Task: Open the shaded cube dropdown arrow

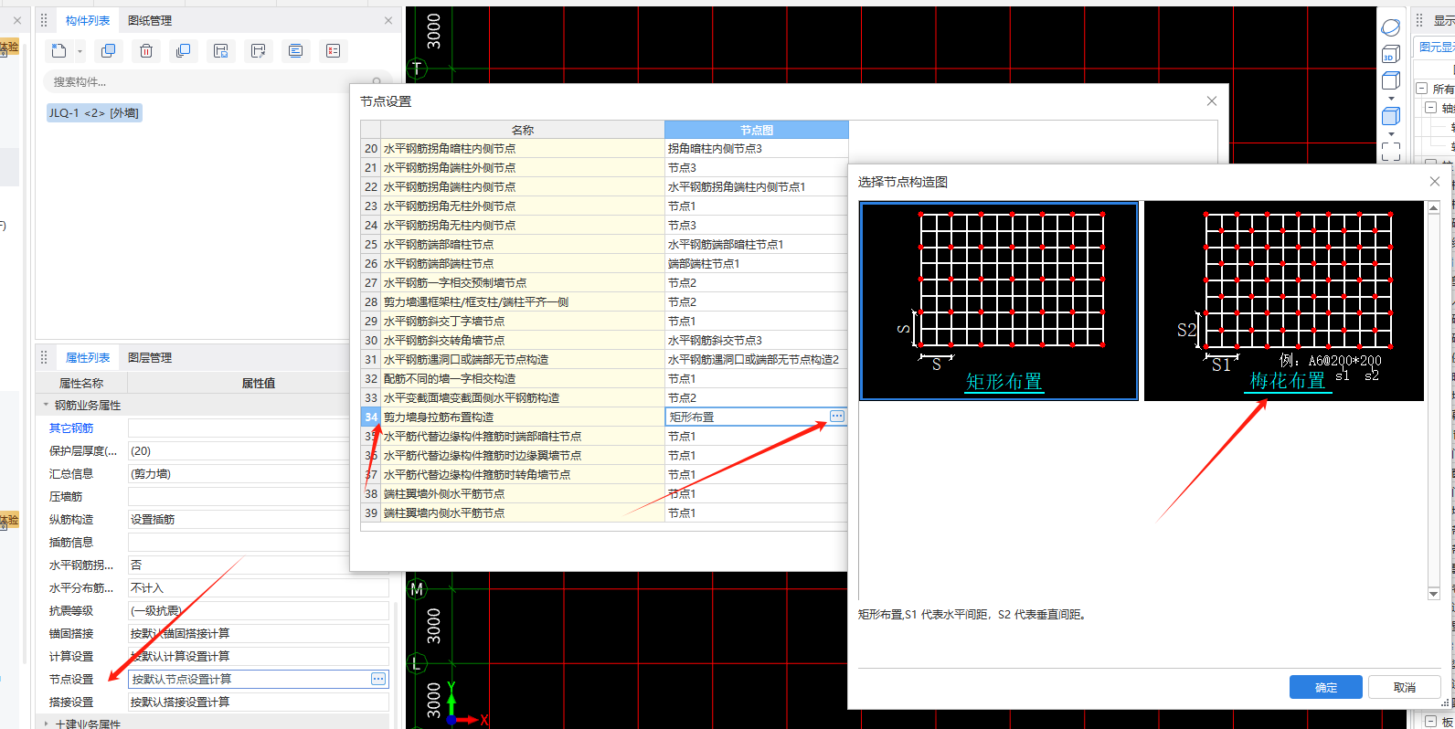Action: (1391, 133)
